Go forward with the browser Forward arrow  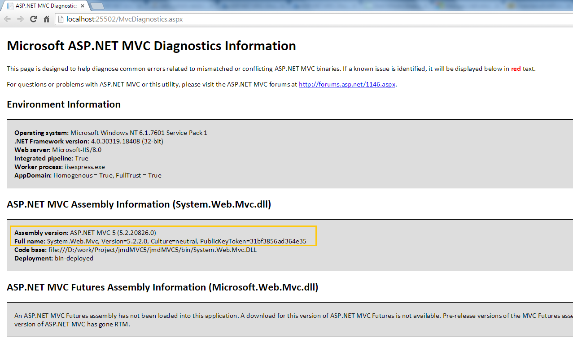(x=20, y=19)
